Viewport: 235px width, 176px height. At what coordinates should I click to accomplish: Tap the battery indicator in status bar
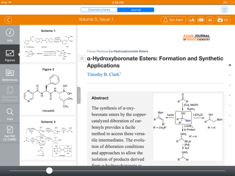231,2
